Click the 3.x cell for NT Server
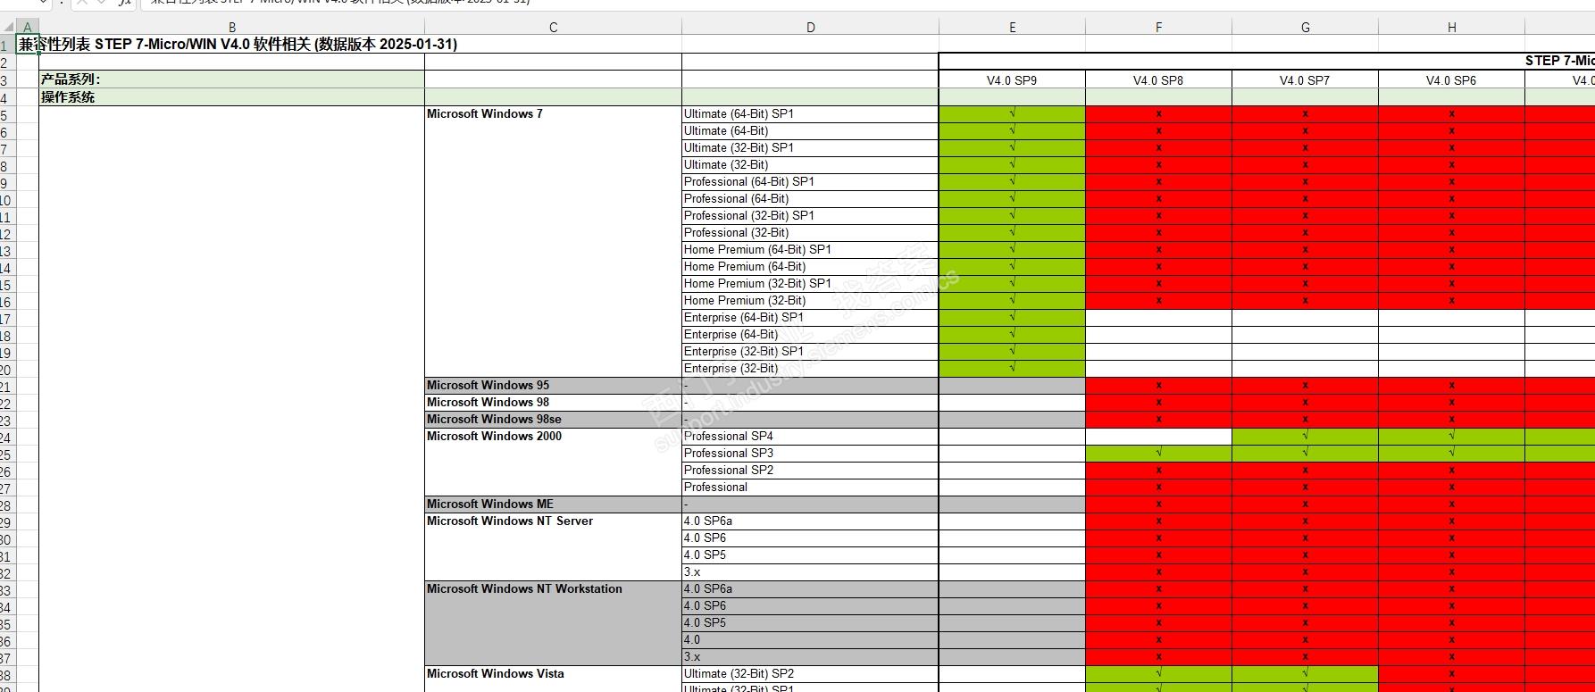 pos(811,572)
